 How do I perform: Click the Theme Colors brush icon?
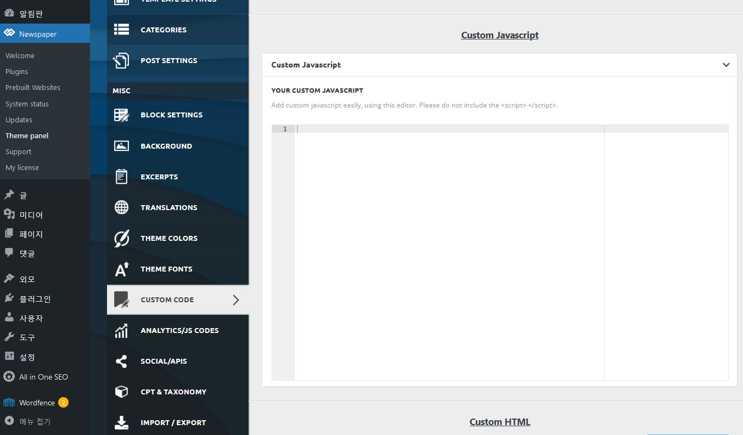121,238
